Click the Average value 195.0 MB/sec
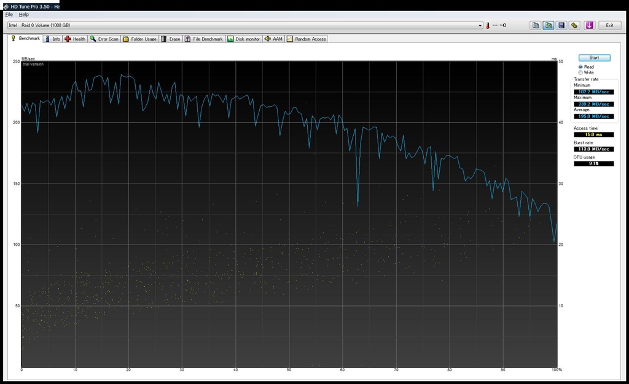 pyautogui.click(x=594, y=116)
